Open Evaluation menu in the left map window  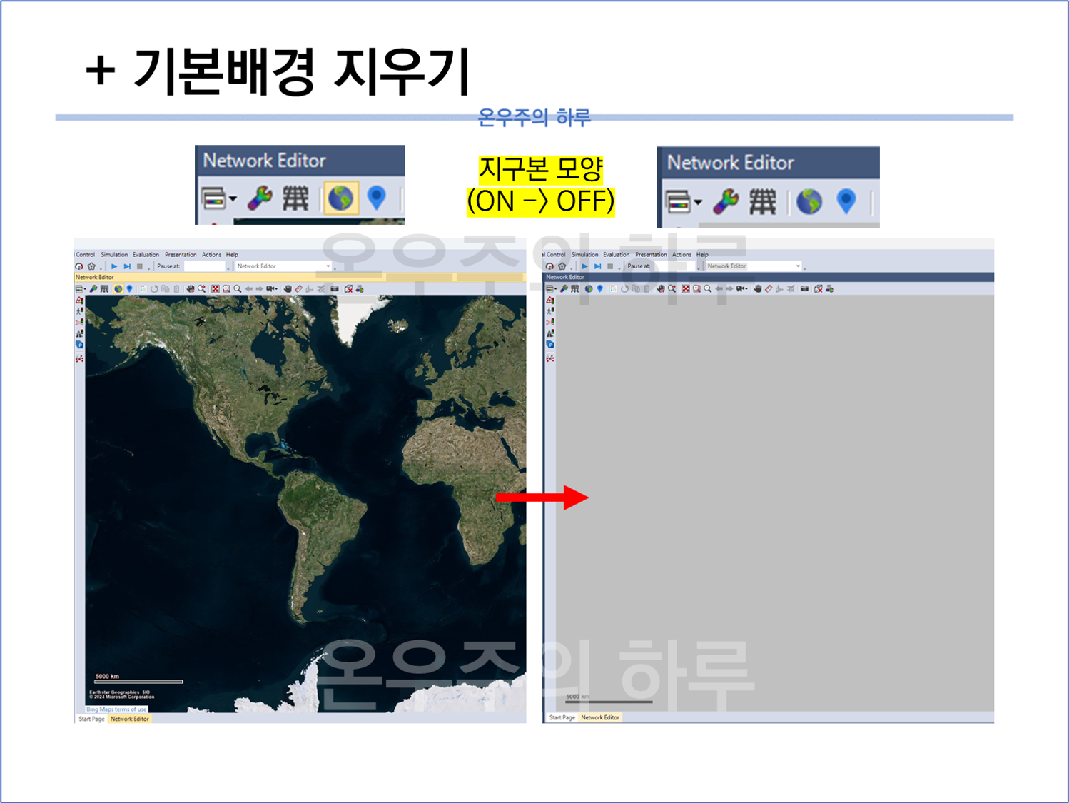(x=146, y=255)
